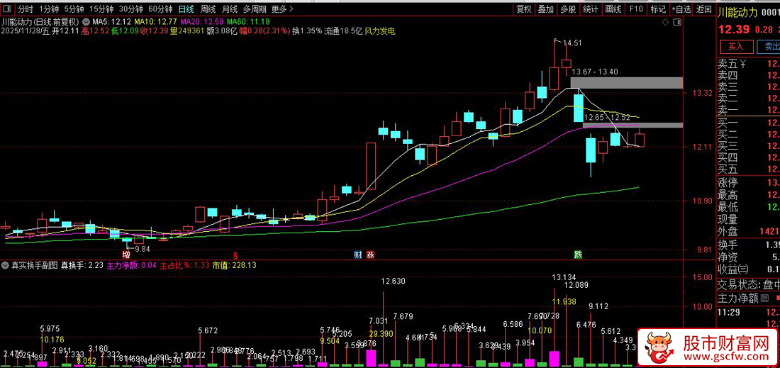Add stock via +自选 button
Image resolution: width=780 pixels, height=368 pixels.
click(x=681, y=9)
